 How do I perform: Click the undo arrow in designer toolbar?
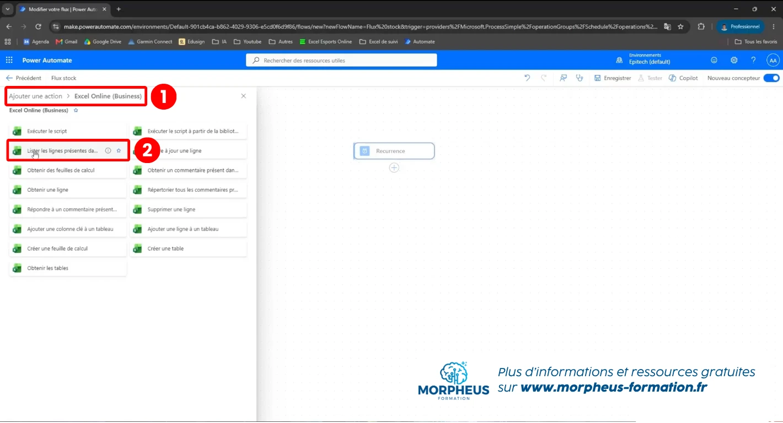pos(527,78)
